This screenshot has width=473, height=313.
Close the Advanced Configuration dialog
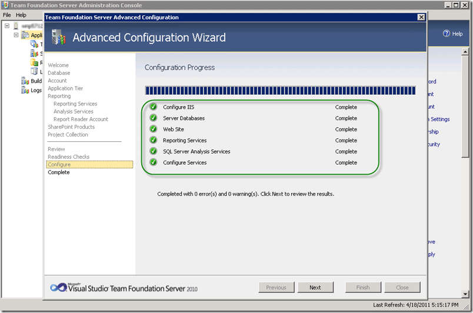(421, 17)
